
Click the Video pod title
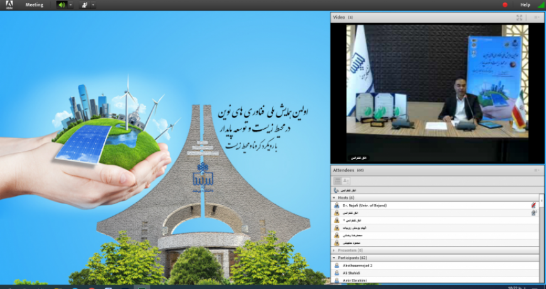point(339,18)
